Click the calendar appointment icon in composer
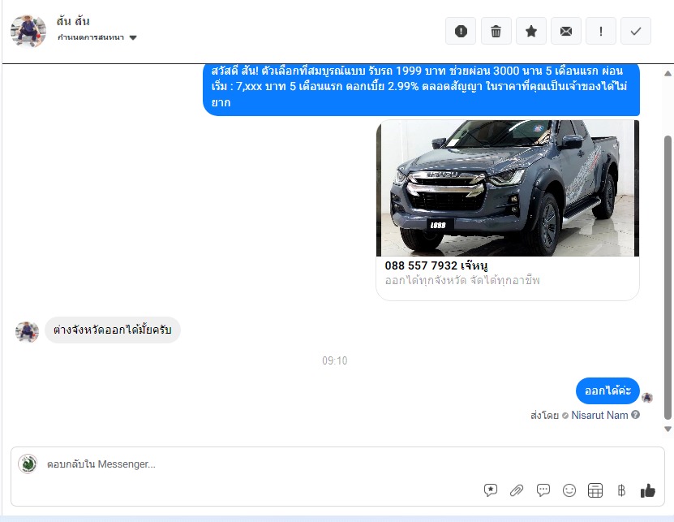The image size is (674, 522). pyautogui.click(x=595, y=490)
